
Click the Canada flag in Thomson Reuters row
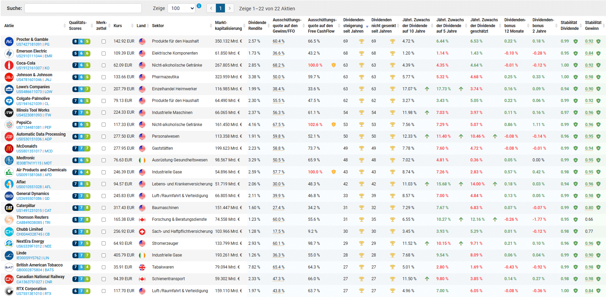coord(142,220)
